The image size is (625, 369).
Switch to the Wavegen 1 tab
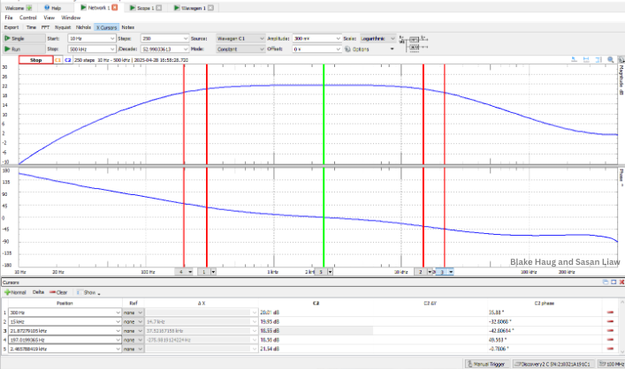[x=194, y=8]
